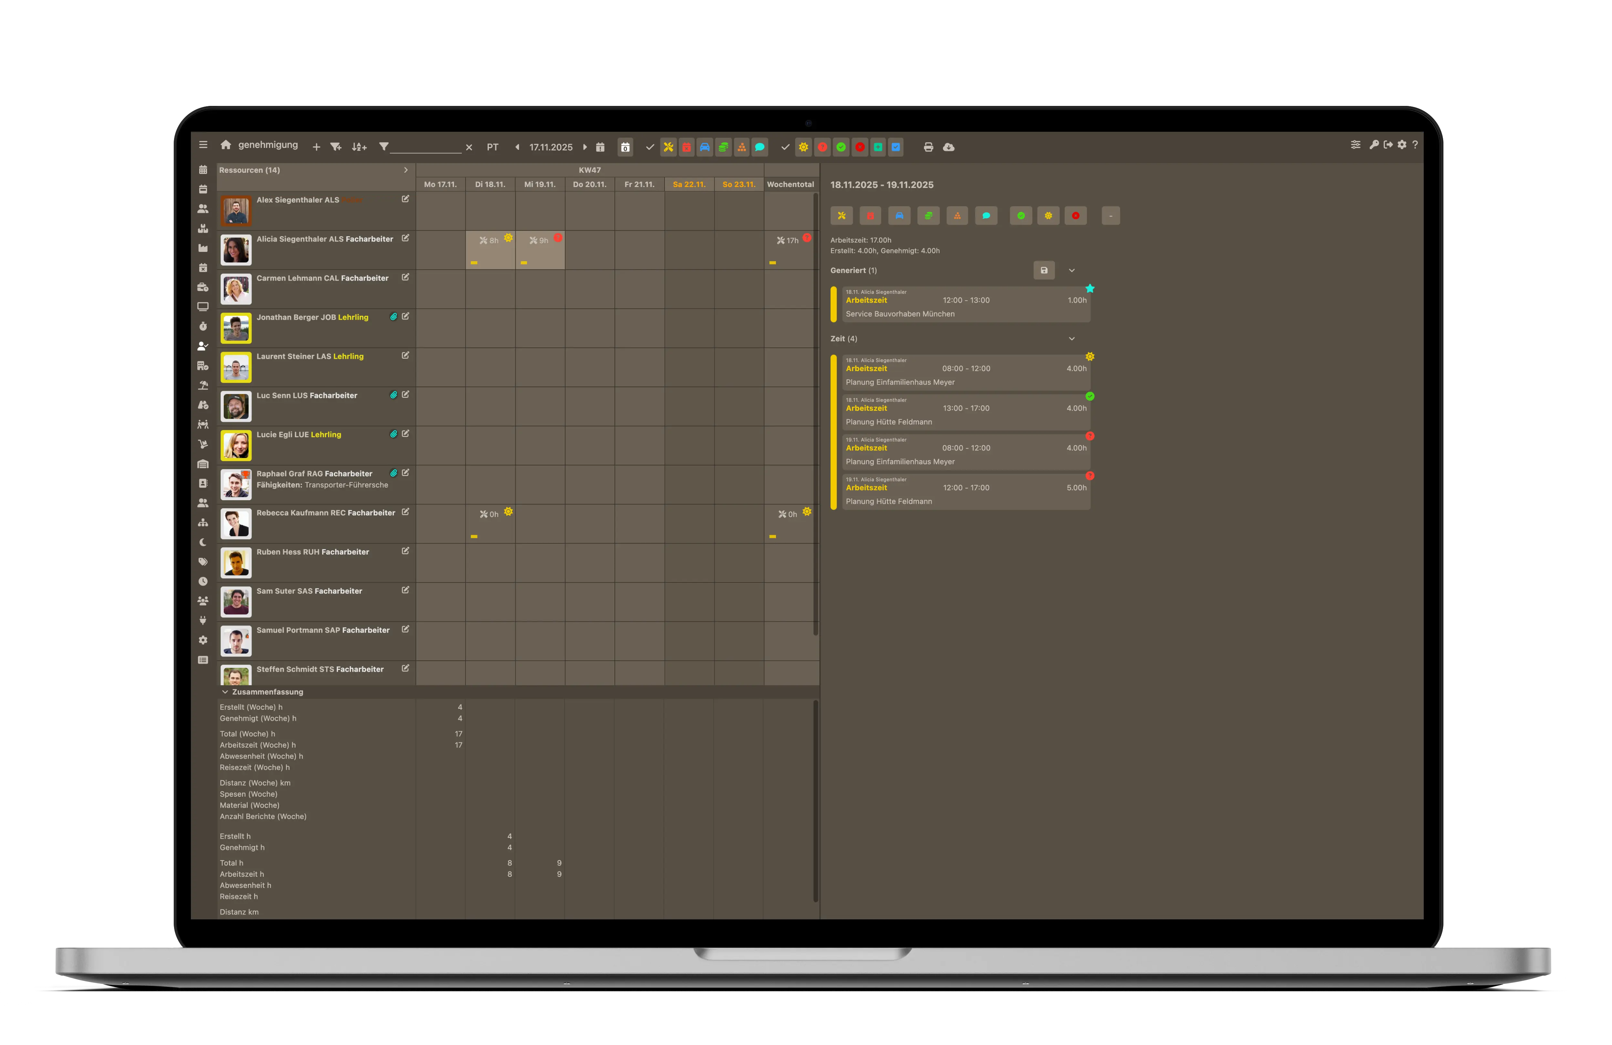Click save icon next to Generiert
Image resolution: width=1612 pixels, height=1045 pixels.
pos(1044,270)
